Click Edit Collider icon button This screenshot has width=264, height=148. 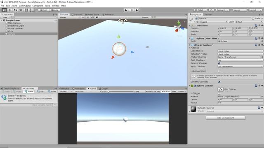pos(220,89)
